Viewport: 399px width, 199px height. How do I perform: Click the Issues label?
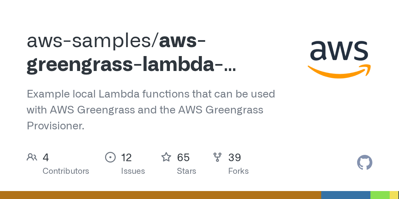[x=133, y=171]
